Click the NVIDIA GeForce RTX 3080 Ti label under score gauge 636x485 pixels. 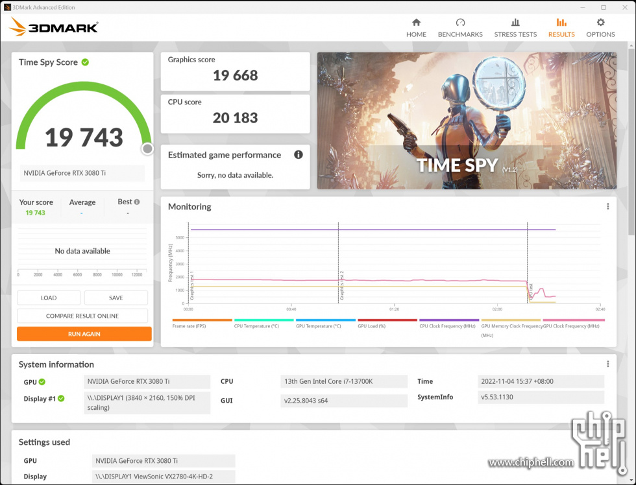(x=82, y=173)
